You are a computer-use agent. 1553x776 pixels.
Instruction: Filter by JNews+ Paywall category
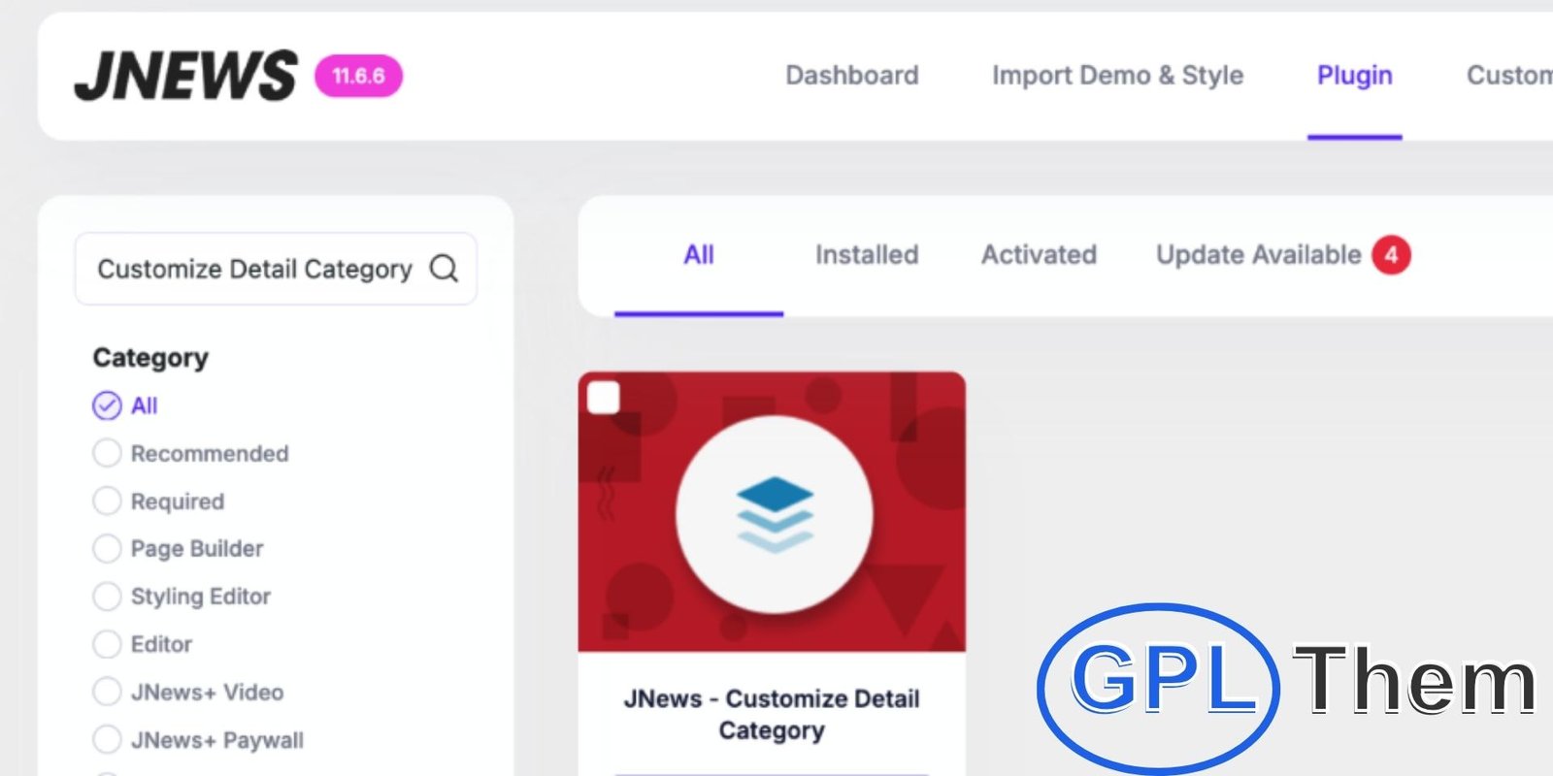[x=107, y=740]
